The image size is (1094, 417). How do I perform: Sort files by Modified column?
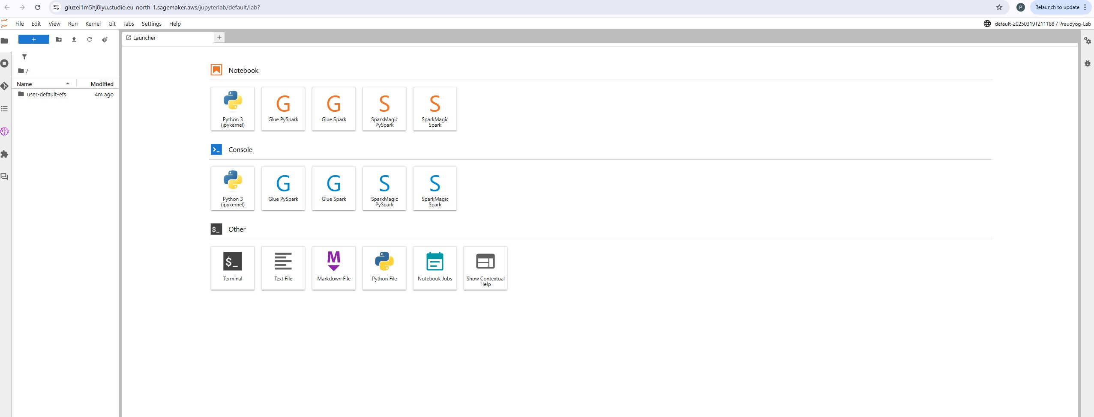point(102,84)
